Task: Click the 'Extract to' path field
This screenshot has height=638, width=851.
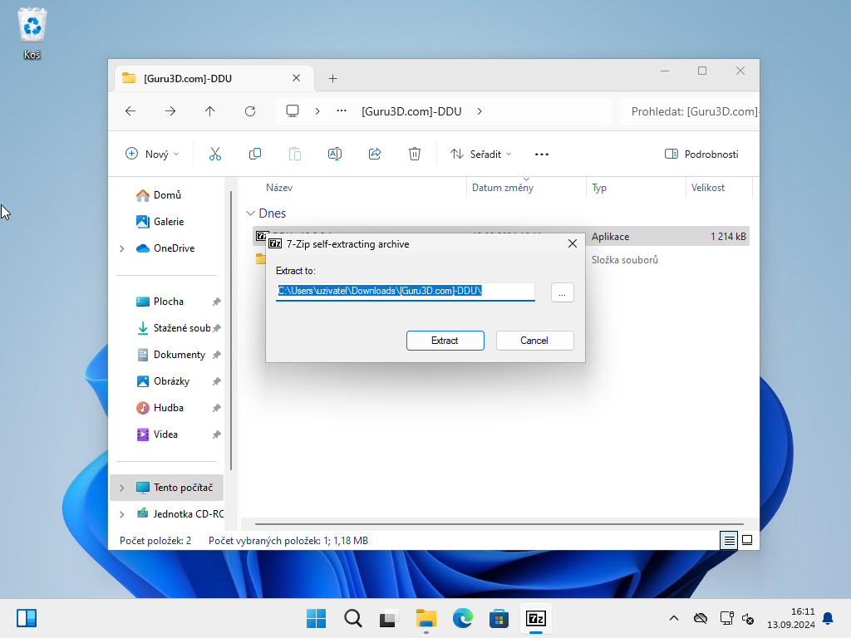Action: coord(405,292)
